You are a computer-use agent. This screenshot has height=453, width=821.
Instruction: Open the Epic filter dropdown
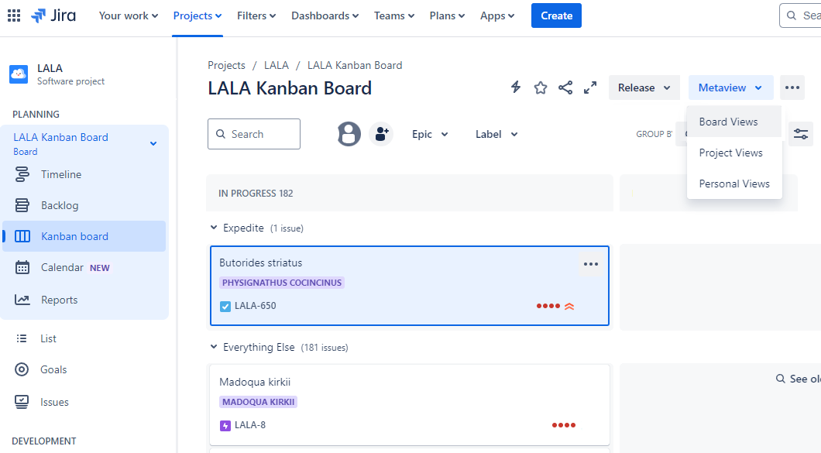click(430, 134)
